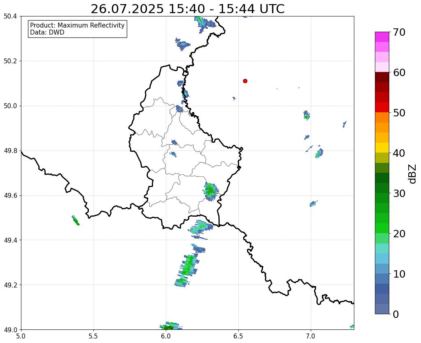Click the magenta top colorbar swatch
Image resolution: width=421 pixels, height=343 pixels.
pyautogui.click(x=382, y=37)
